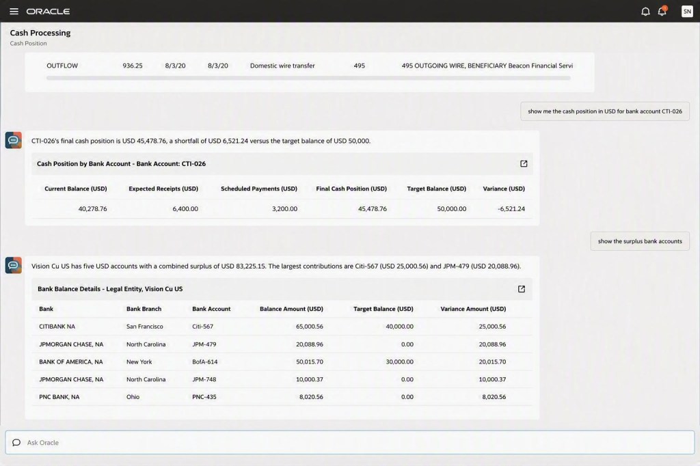Click the Final Cash Position (USD) header
The width and height of the screenshot is (700, 466).
point(351,189)
